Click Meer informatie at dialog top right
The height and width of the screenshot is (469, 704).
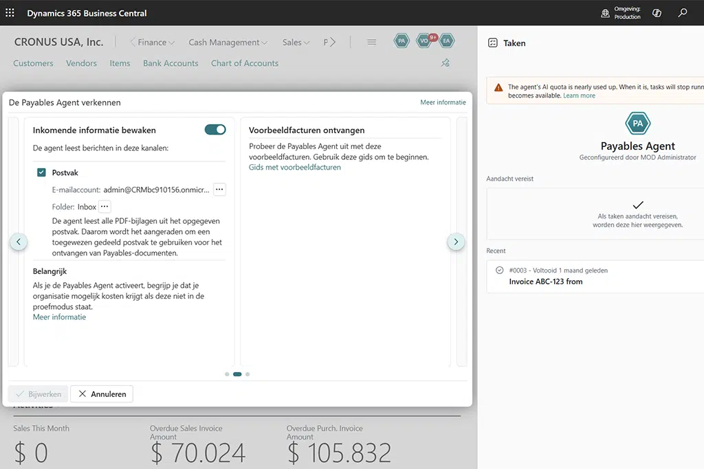click(443, 102)
